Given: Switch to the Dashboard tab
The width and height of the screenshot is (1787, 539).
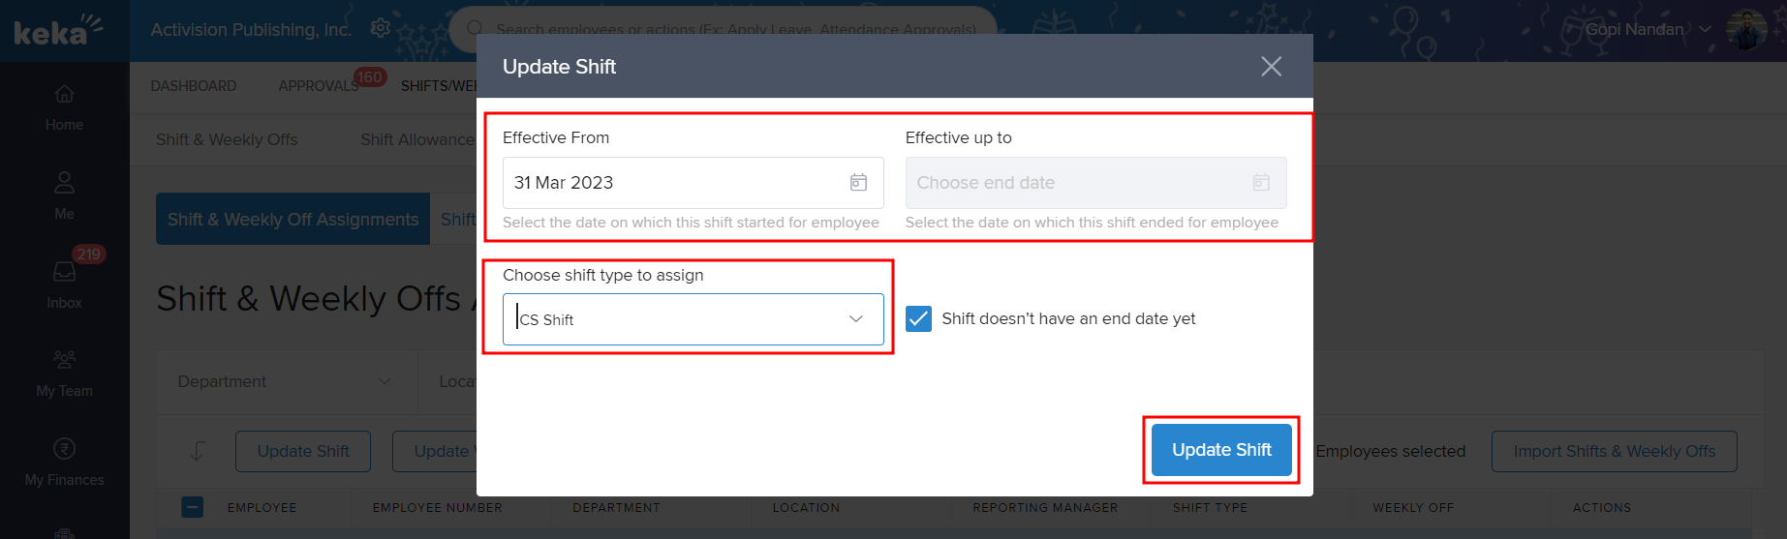Looking at the screenshot, I should [x=194, y=86].
